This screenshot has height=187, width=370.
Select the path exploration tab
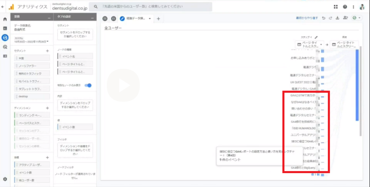click(x=135, y=18)
